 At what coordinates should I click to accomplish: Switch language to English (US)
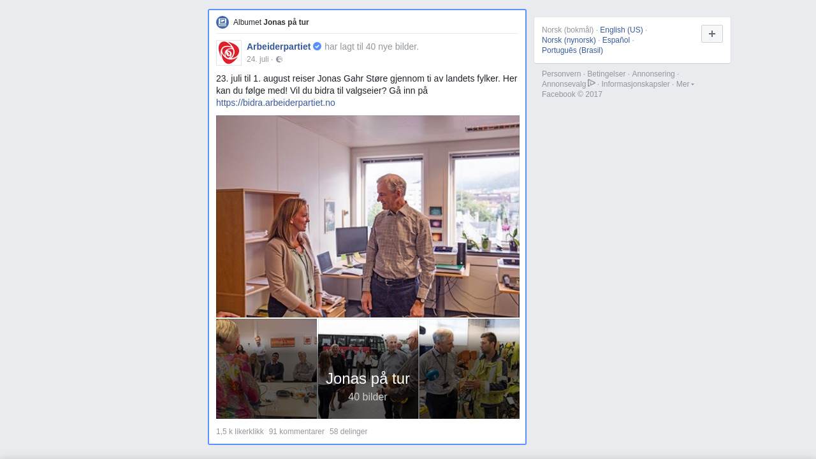[x=621, y=30]
